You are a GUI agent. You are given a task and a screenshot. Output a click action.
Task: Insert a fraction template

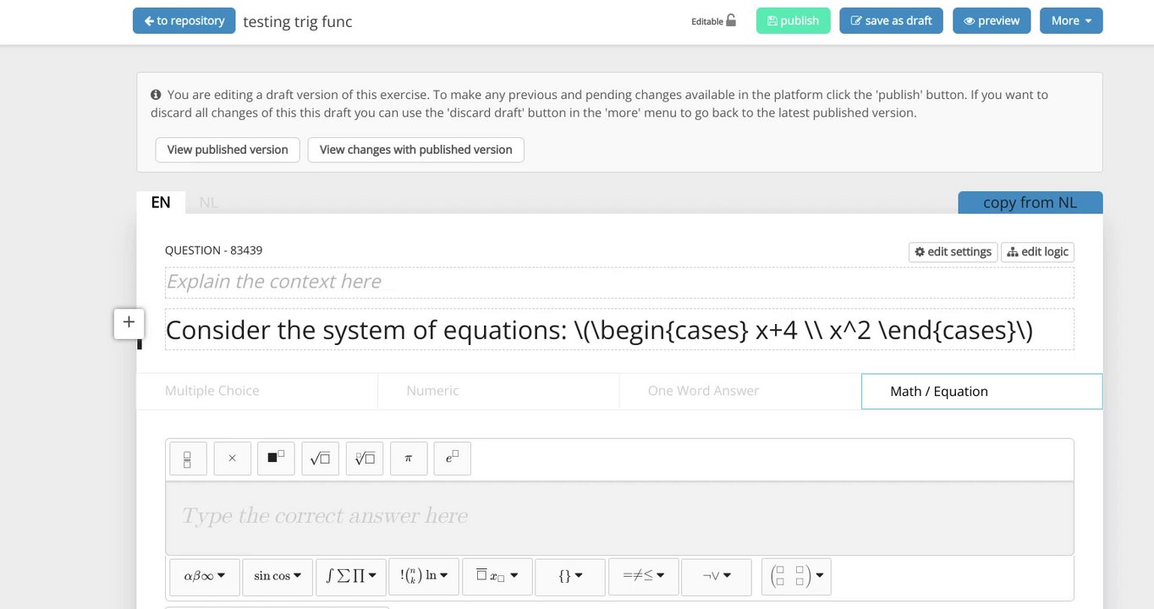point(188,458)
